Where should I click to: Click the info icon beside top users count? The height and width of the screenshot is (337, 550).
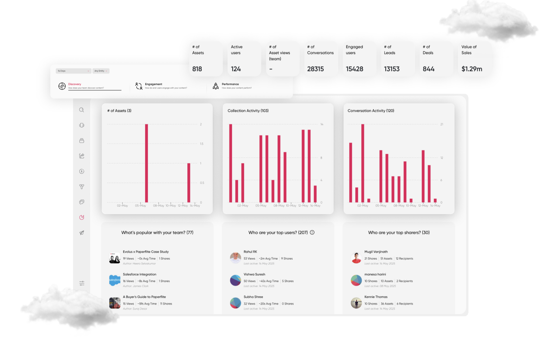click(x=312, y=232)
